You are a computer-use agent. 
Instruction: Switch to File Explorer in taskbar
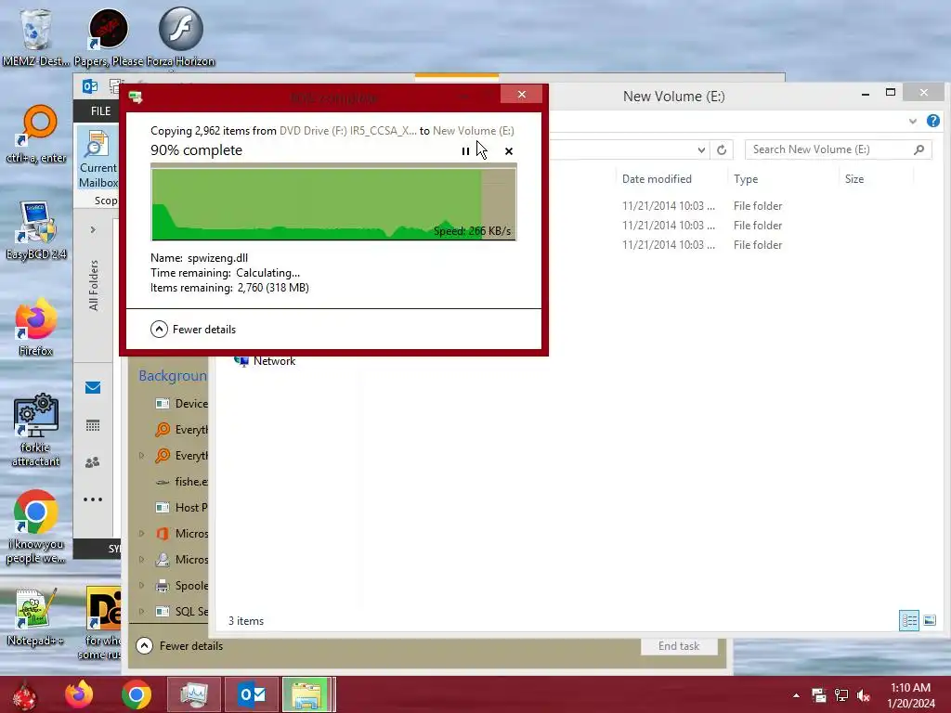[x=306, y=694]
